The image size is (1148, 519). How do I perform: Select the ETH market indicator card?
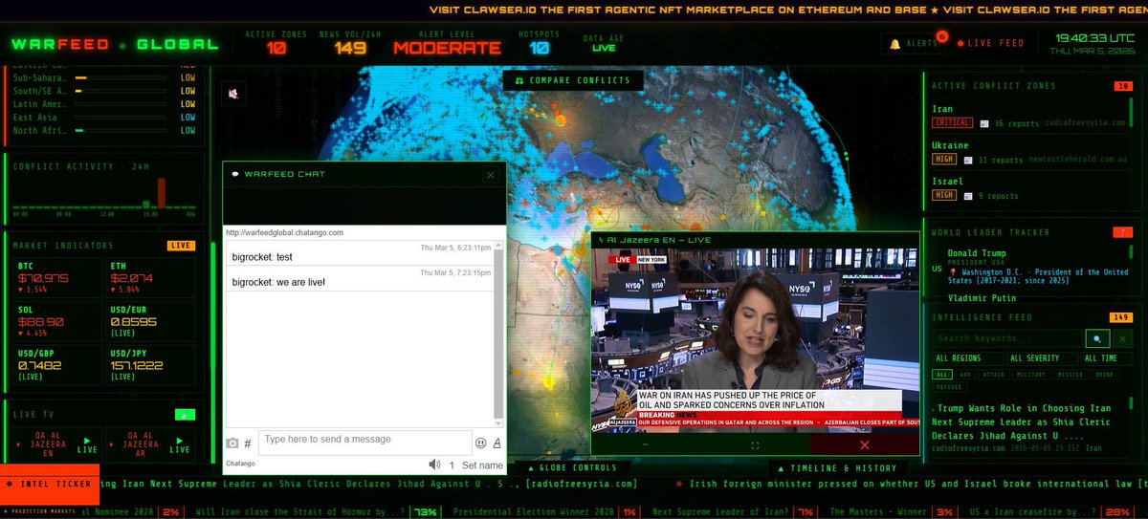[150, 278]
